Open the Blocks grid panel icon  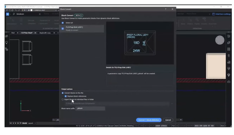click(229, 49)
